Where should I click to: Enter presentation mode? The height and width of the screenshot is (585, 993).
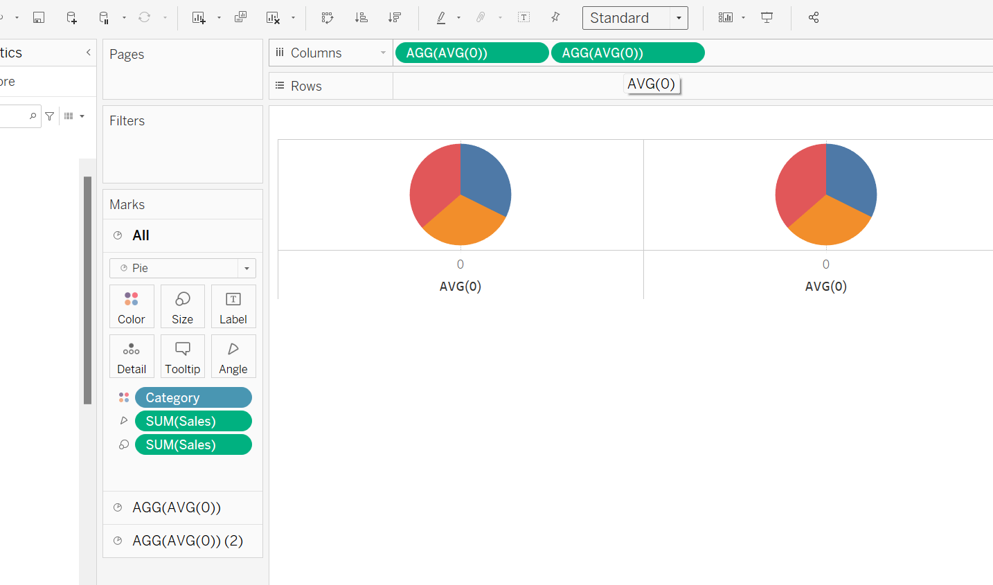[x=767, y=17]
